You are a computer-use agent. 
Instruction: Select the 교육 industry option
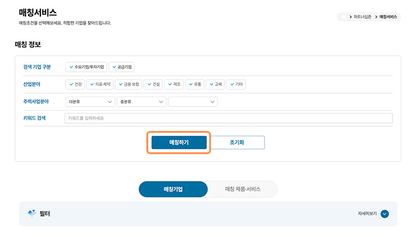point(215,84)
